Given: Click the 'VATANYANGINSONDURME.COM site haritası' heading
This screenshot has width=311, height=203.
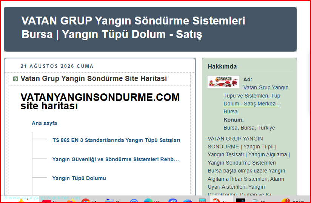Looking at the screenshot, I should (100, 101).
